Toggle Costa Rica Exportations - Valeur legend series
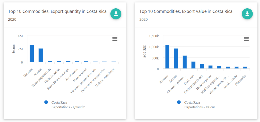 click(x=200, y=105)
